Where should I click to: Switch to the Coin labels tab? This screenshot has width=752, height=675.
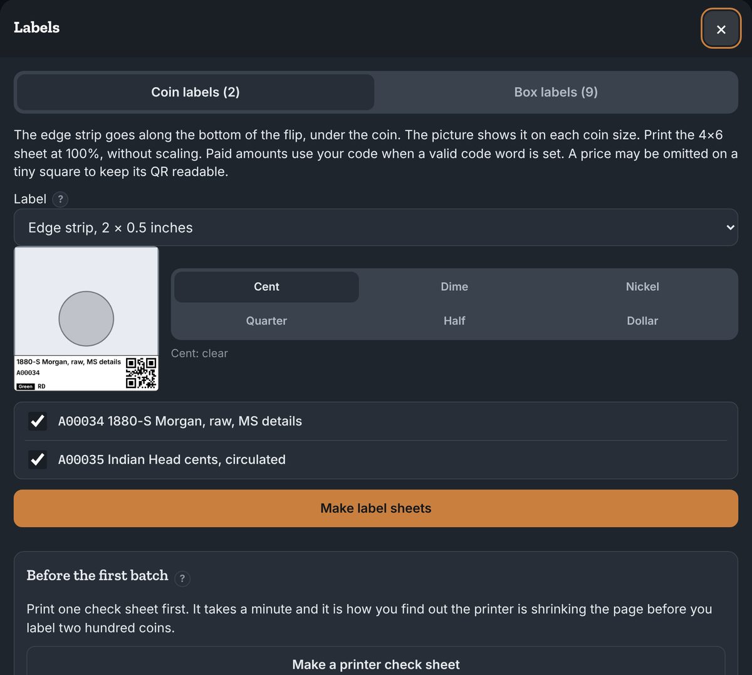pyautogui.click(x=196, y=92)
